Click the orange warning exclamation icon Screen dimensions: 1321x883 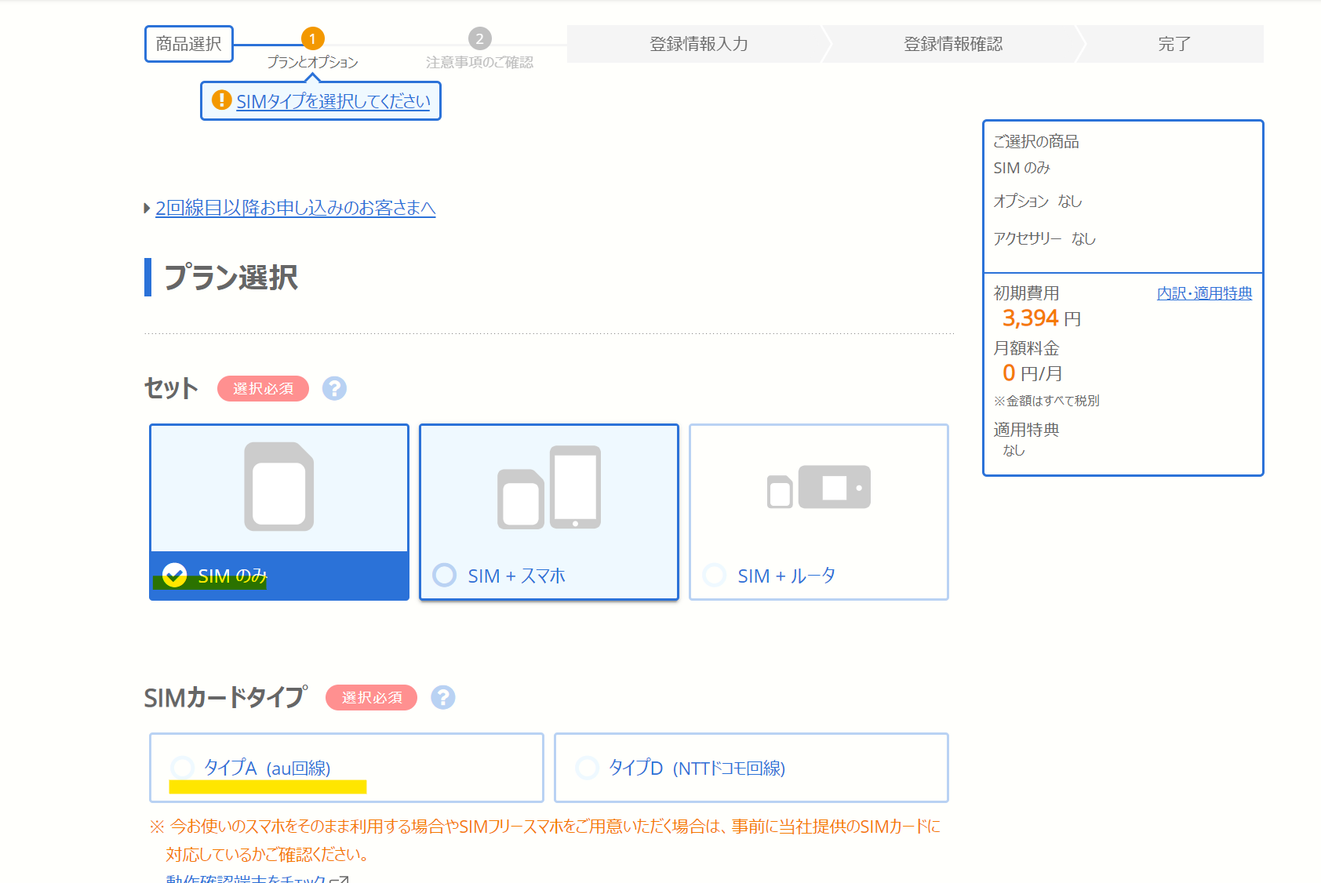point(222,100)
